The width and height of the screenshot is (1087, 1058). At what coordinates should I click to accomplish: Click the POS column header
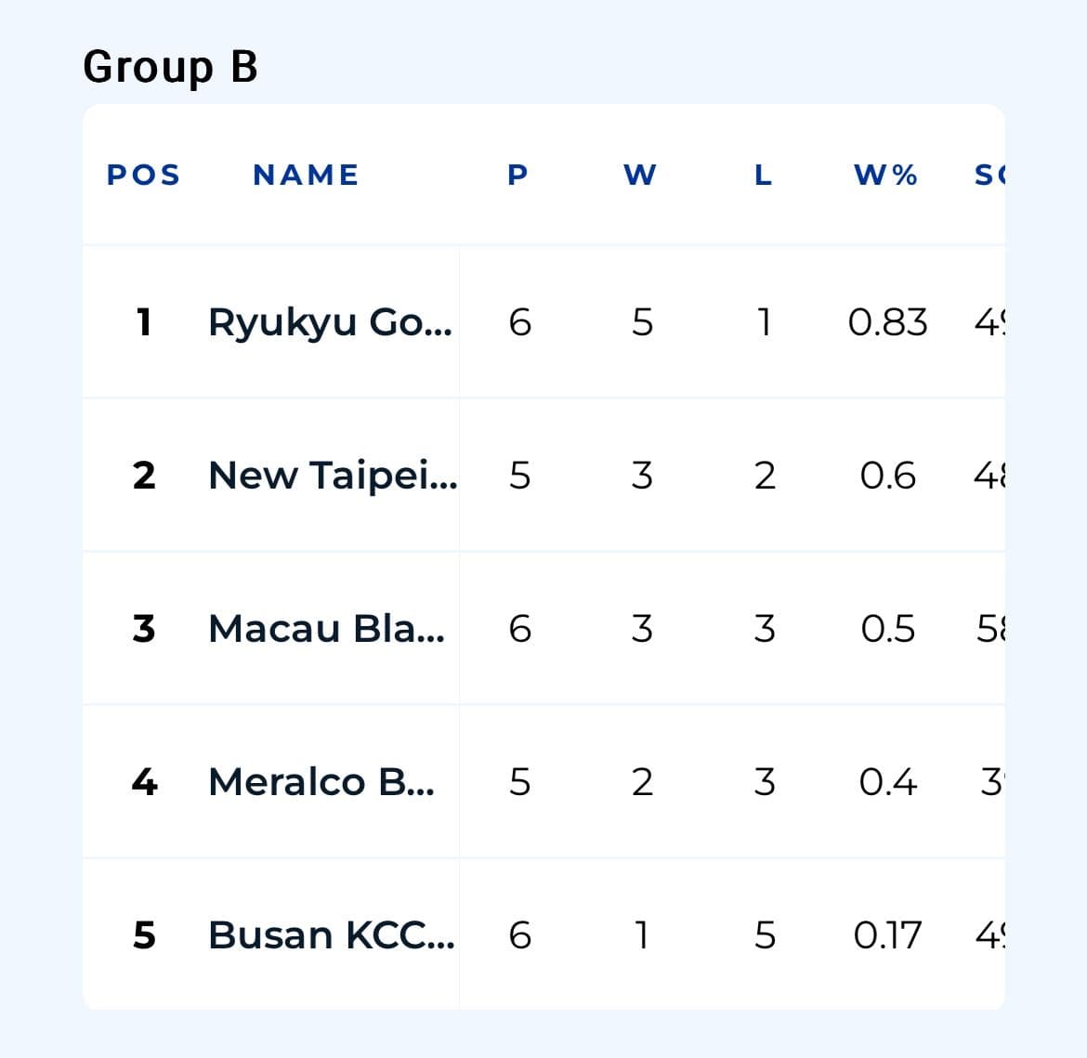click(x=143, y=175)
